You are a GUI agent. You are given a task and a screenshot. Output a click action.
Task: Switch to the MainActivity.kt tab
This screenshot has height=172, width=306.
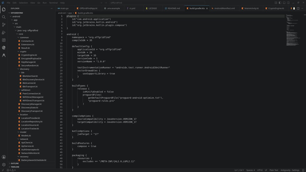[x=251, y=8]
